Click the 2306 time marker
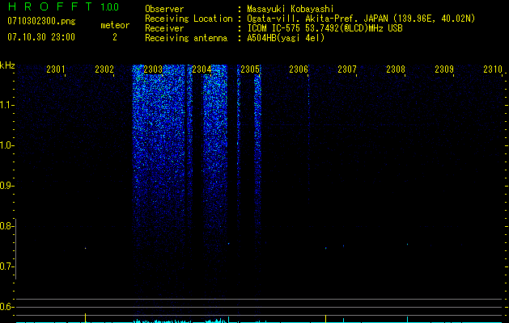 (299, 69)
